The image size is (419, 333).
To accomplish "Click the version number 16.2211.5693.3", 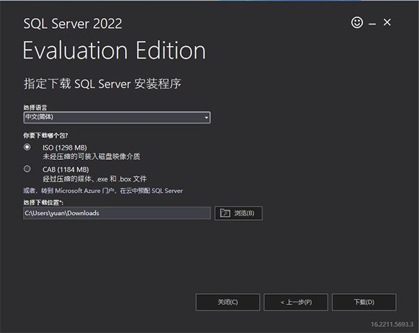I will [x=392, y=324].
